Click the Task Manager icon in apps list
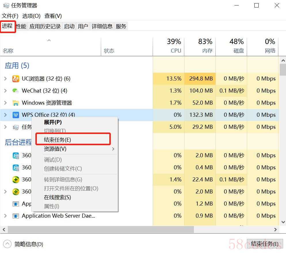The height and width of the screenshot is (253, 286). pyautogui.click(x=16, y=127)
